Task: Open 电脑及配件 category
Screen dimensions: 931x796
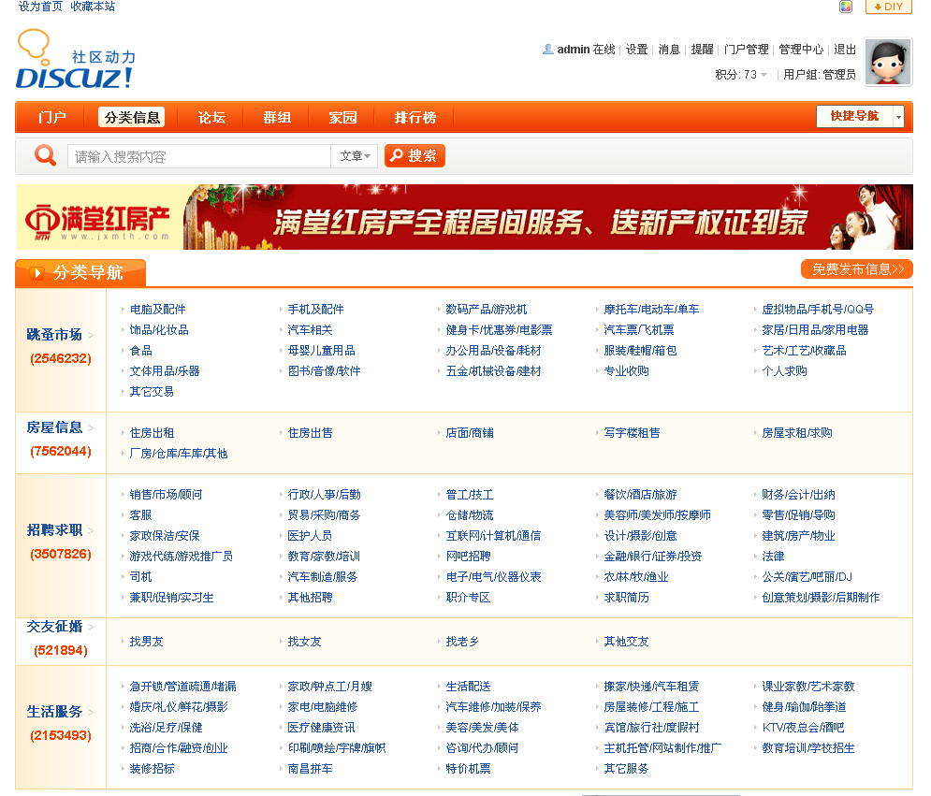Action: pos(157,310)
